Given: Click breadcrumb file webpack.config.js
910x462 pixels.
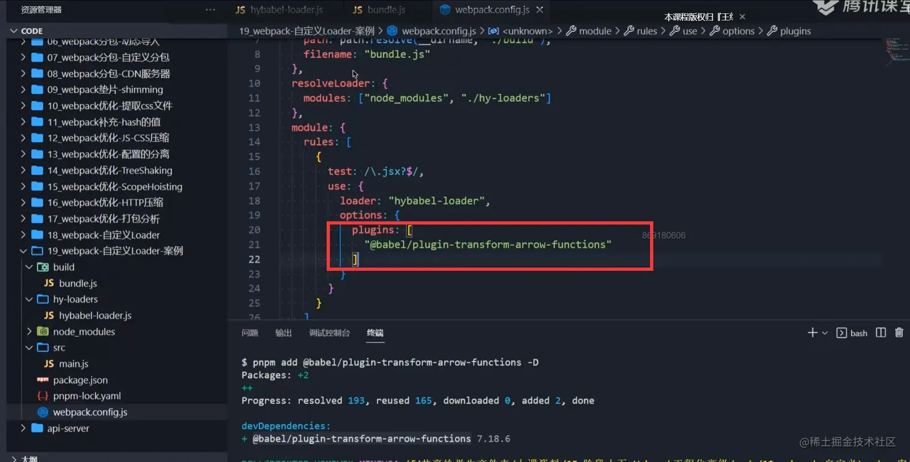Looking at the screenshot, I should point(439,31).
